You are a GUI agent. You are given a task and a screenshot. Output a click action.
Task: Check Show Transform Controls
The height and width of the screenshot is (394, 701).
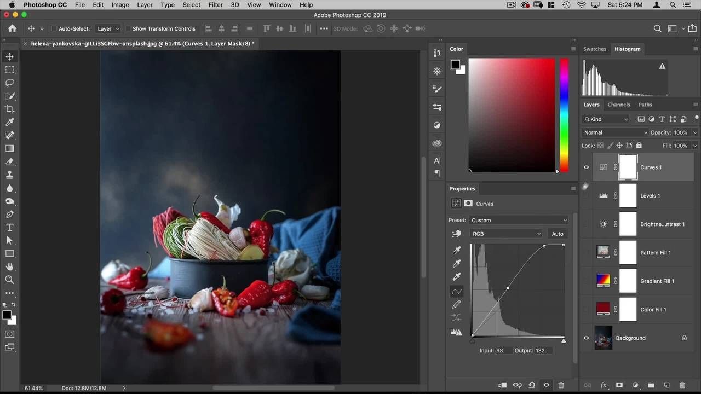(128, 28)
